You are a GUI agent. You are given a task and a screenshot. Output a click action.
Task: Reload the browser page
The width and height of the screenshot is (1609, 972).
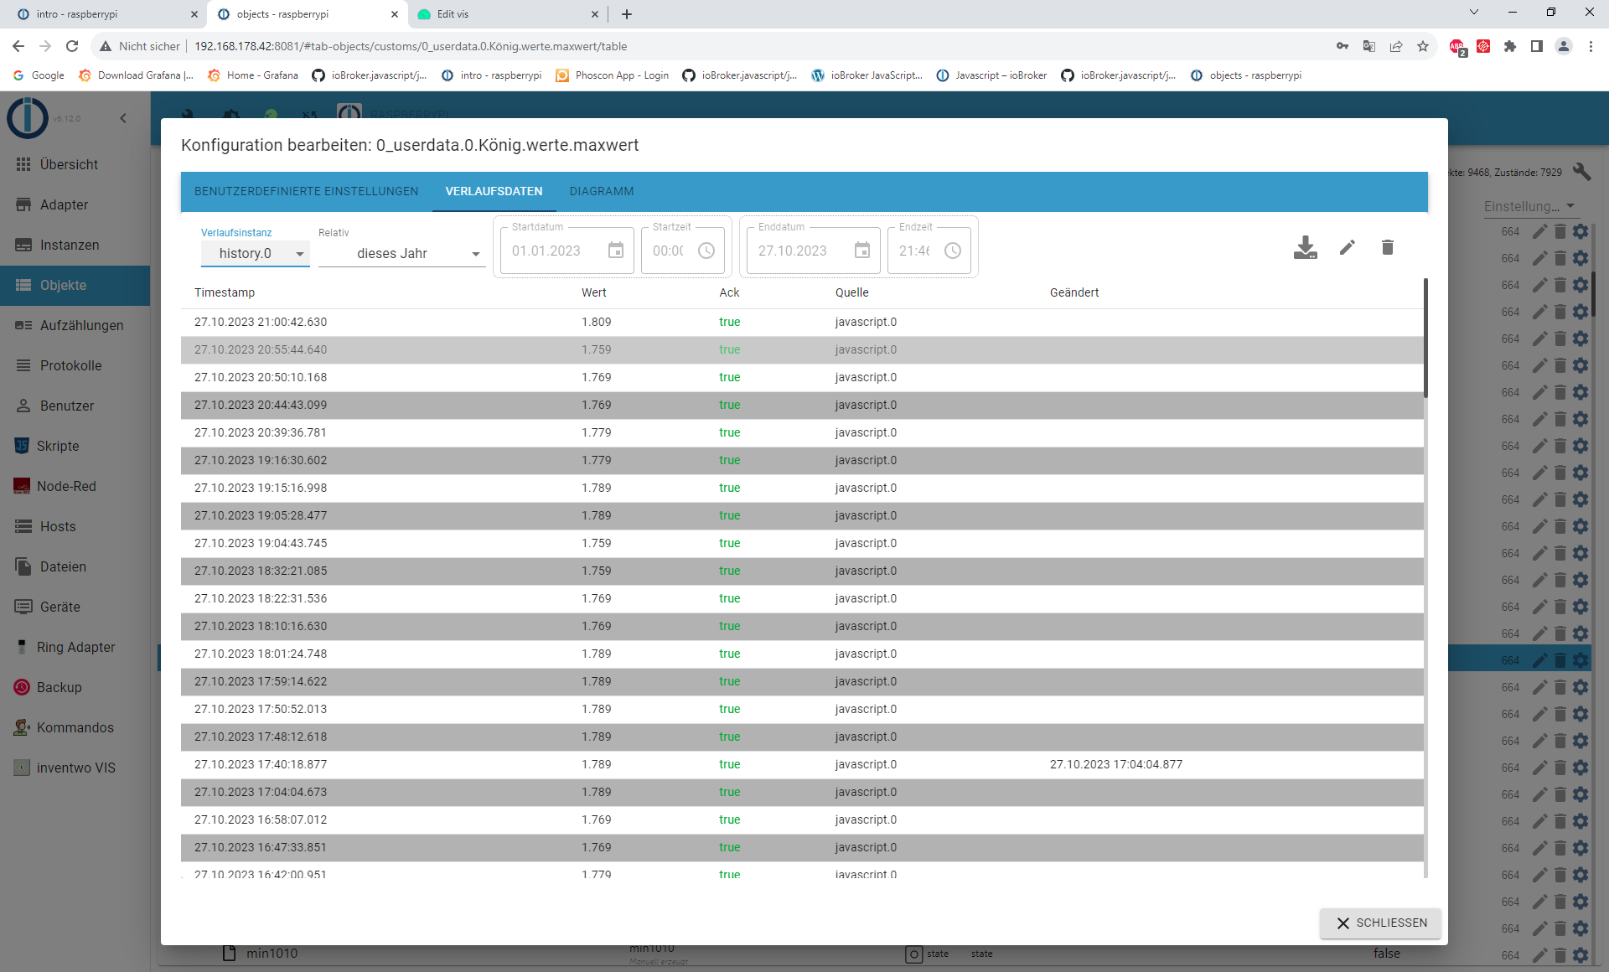click(x=72, y=46)
